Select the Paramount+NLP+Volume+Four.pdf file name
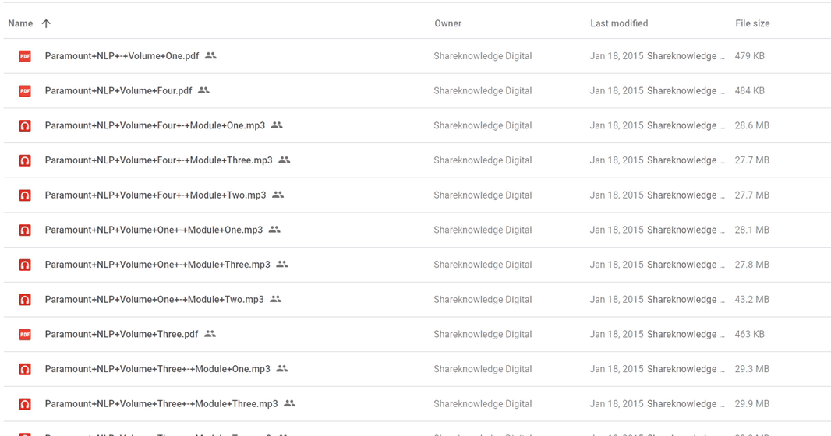This screenshot has width=831, height=436. click(x=118, y=90)
